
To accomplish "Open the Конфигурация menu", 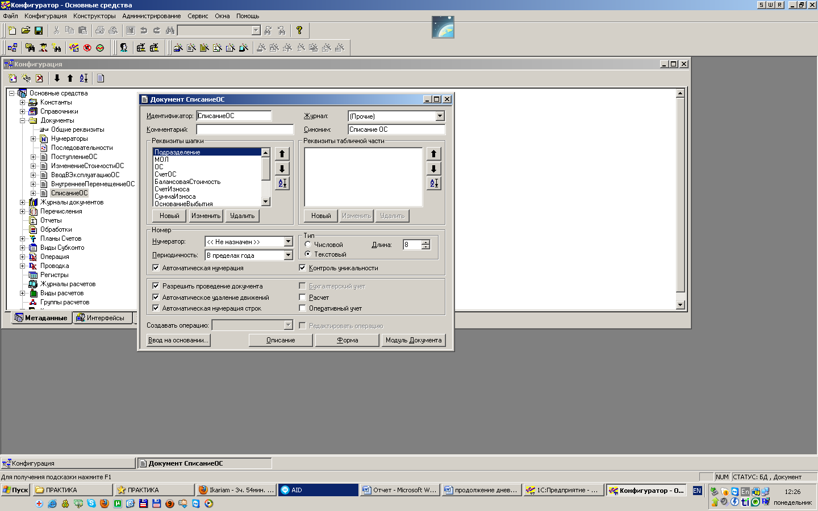I will (45, 16).
